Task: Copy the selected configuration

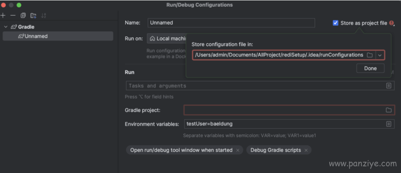Action: tap(23, 15)
